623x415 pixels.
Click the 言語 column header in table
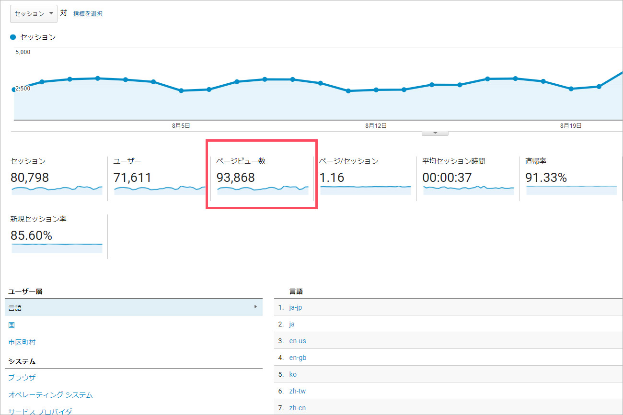pos(296,291)
